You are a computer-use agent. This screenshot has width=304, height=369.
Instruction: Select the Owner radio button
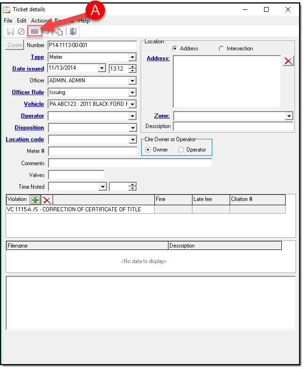[148, 150]
